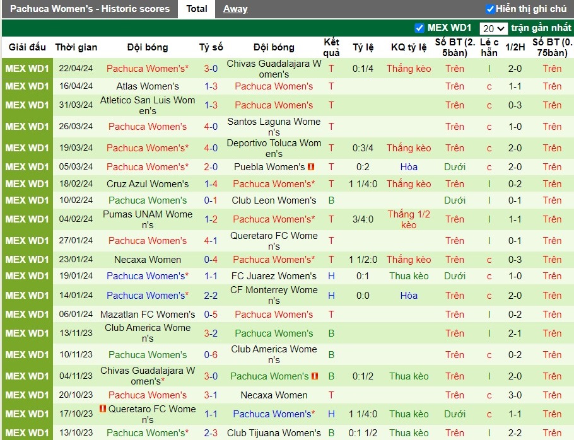Click the H result on 14/01/24
The image size is (574, 440).
[331, 296]
